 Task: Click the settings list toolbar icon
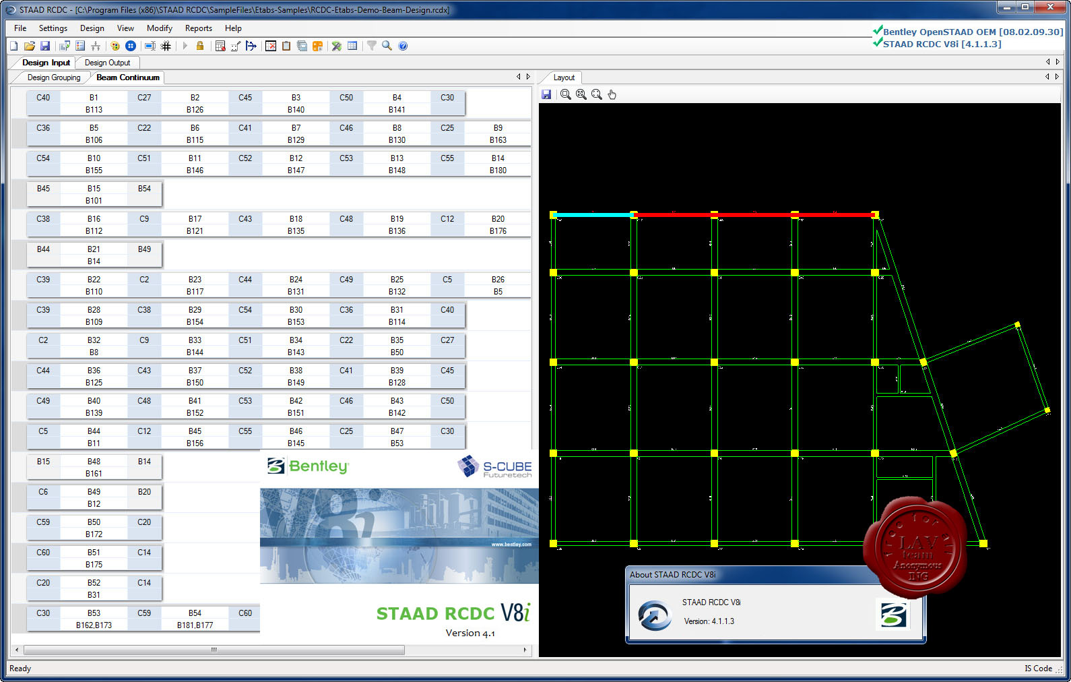point(80,46)
